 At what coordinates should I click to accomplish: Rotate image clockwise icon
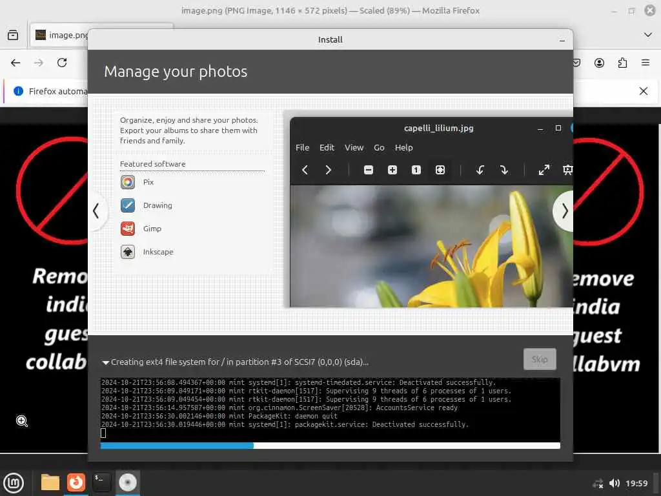(x=503, y=170)
